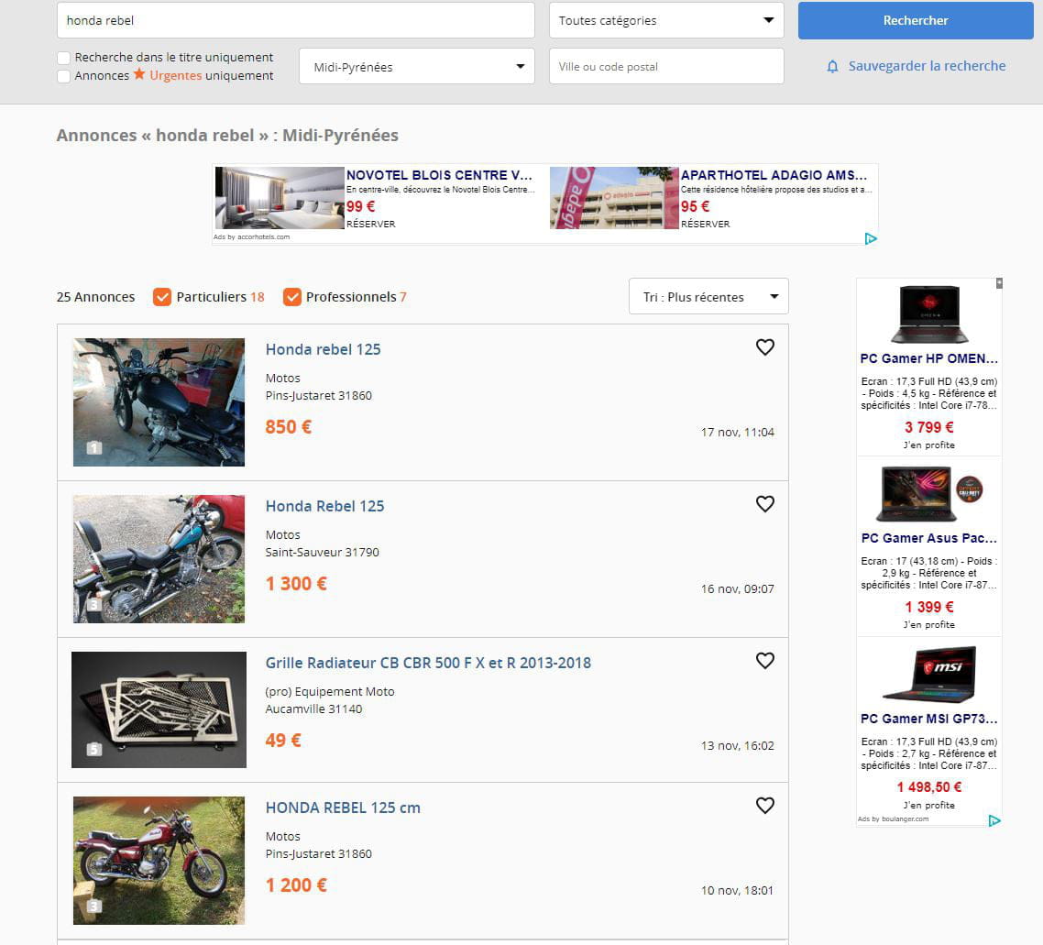Image resolution: width=1043 pixels, height=945 pixels.
Task: Uncheck the Particuliers filter
Action: 162,297
